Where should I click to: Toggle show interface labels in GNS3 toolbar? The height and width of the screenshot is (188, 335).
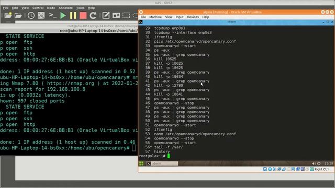pos(41,15)
